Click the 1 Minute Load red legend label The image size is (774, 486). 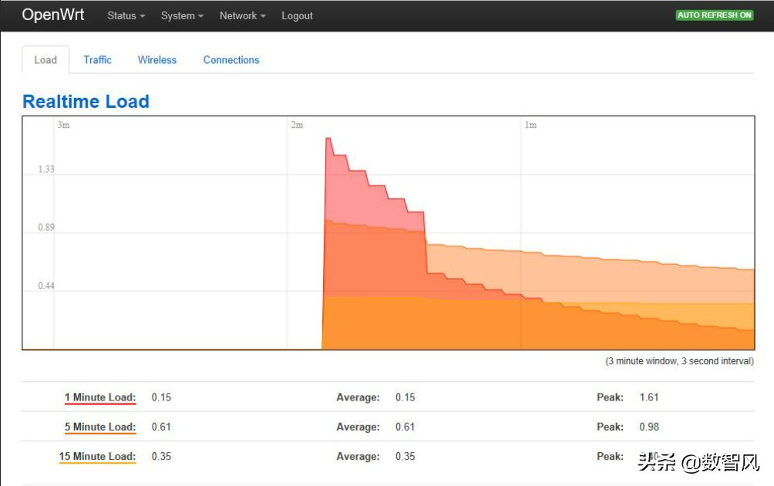click(100, 397)
